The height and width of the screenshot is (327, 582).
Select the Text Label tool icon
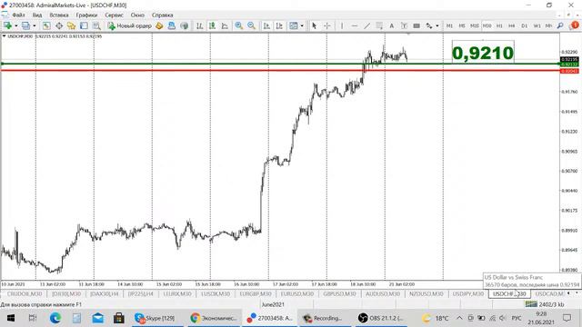(x=404, y=25)
